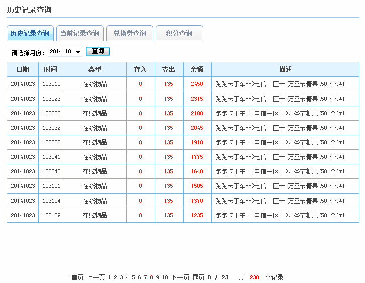Viewport: 365px width, 283px height.
Task: Select time cell 103045
Action: (x=51, y=171)
